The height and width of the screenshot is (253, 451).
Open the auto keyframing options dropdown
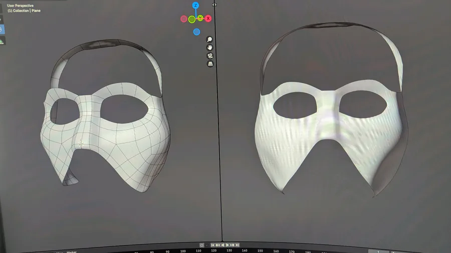pos(206,245)
